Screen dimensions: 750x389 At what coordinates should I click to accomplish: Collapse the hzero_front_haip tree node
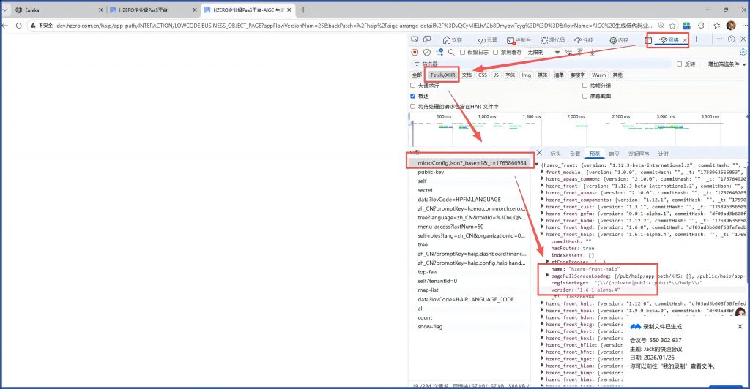(x=542, y=235)
